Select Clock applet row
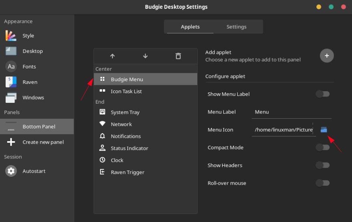Screen dimensions: 352x222 (x=146, y=160)
